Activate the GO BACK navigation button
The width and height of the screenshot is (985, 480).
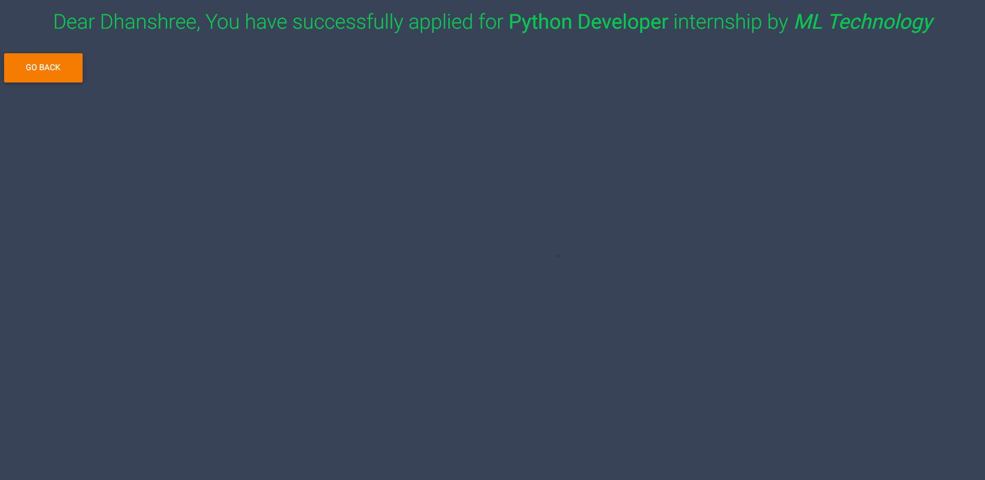coord(43,67)
